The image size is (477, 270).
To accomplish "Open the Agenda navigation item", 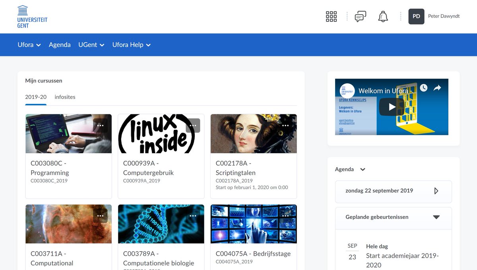I will click(60, 45).
